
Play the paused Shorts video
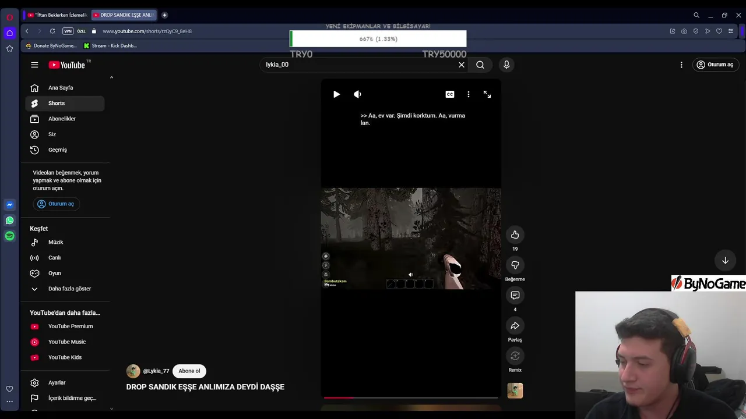coord(336,94)
